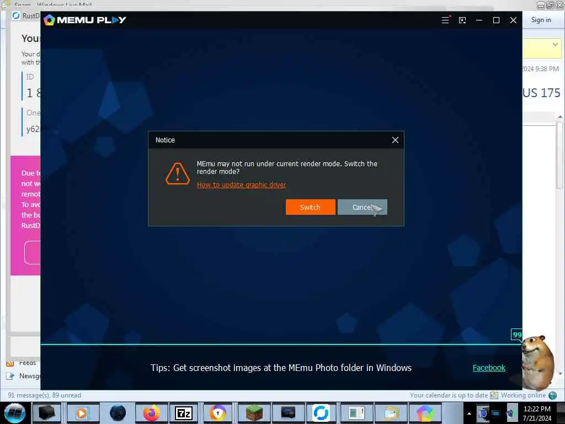
Task: Click the hamster desktop mascot
Action: tap(537, 362)
